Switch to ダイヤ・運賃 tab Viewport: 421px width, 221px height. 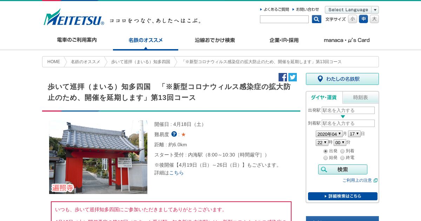(324, 98)
